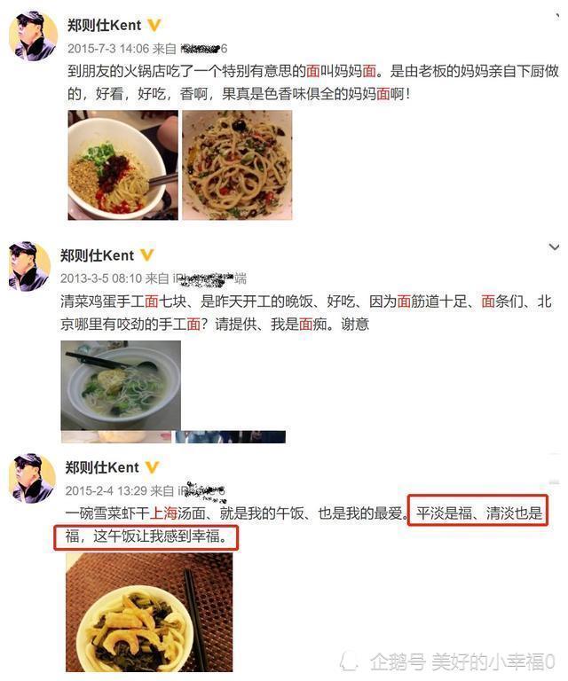Open avatar of the first 郑则仕Kent post
The image size is (568, 681).
click(33, 35)
